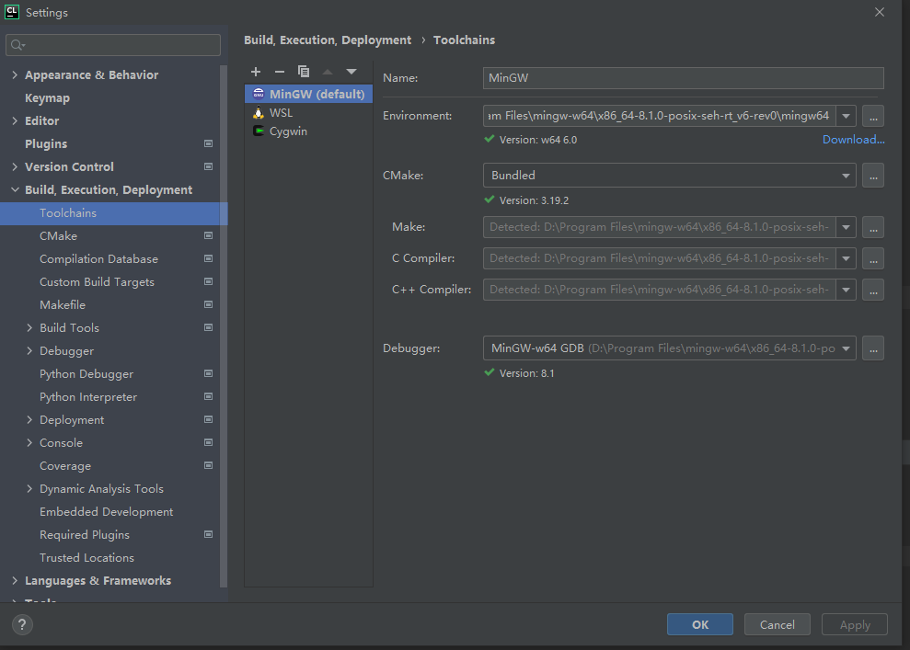The image size is (910, 650).
Task: Browse for Debugger with ellipsis button
Action: pyautogui.click(x=873, y=348)
